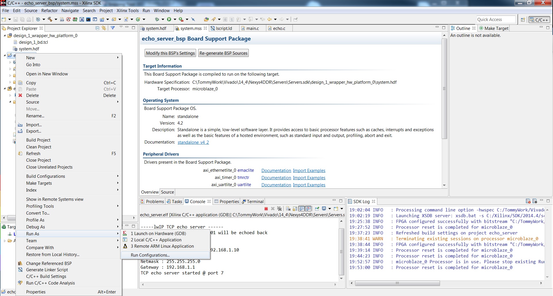Screen dimensions: 553x296
Task: Open the Xilinx Tools menu
Action: 128,10
